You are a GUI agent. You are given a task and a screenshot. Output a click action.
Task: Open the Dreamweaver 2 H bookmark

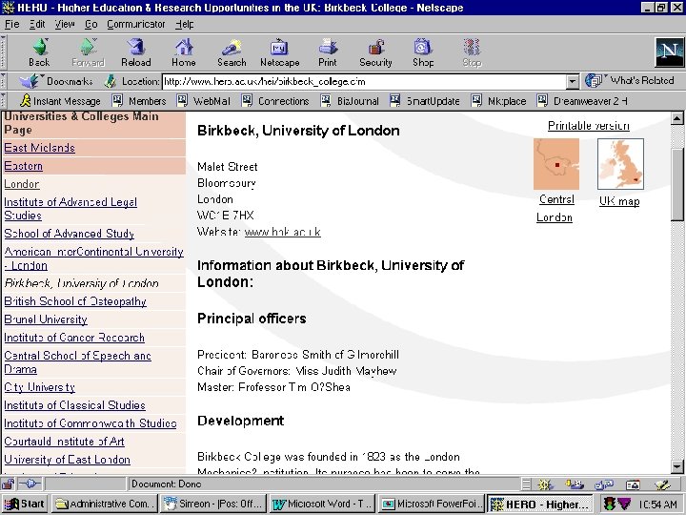pos(583,101)
